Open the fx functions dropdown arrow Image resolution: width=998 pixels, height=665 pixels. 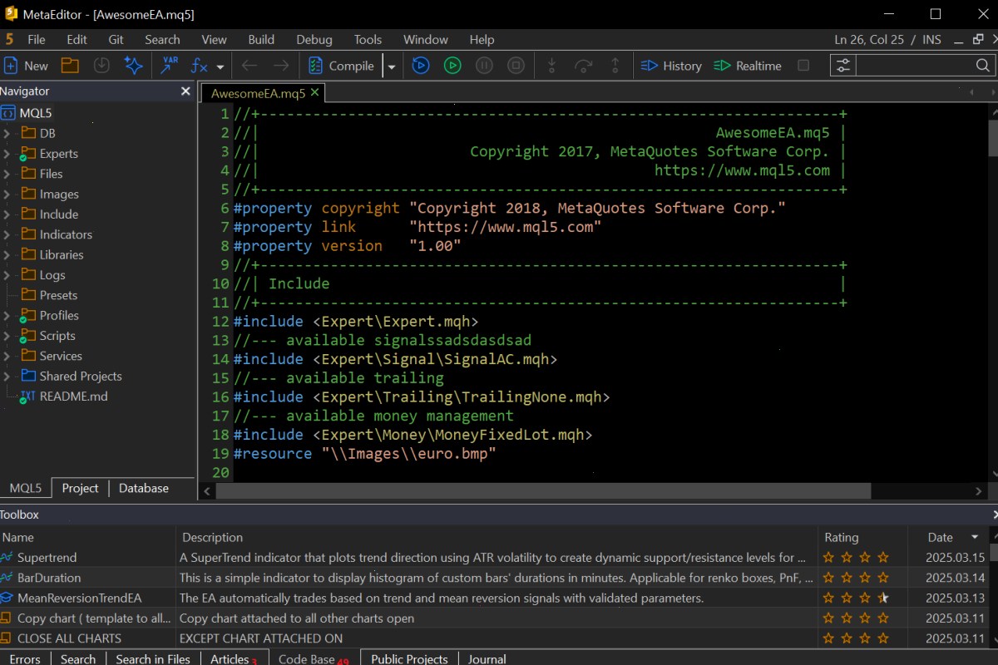click(x=220, y=66)
